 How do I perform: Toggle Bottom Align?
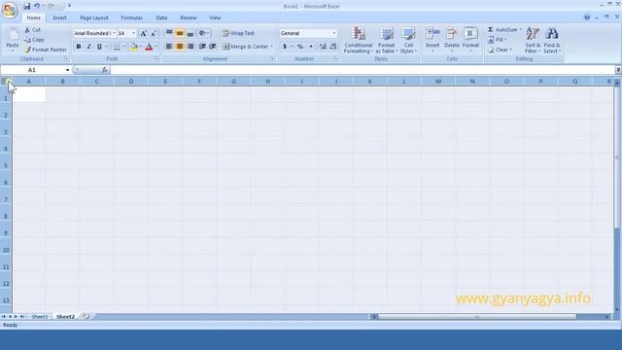coord(190,33)
